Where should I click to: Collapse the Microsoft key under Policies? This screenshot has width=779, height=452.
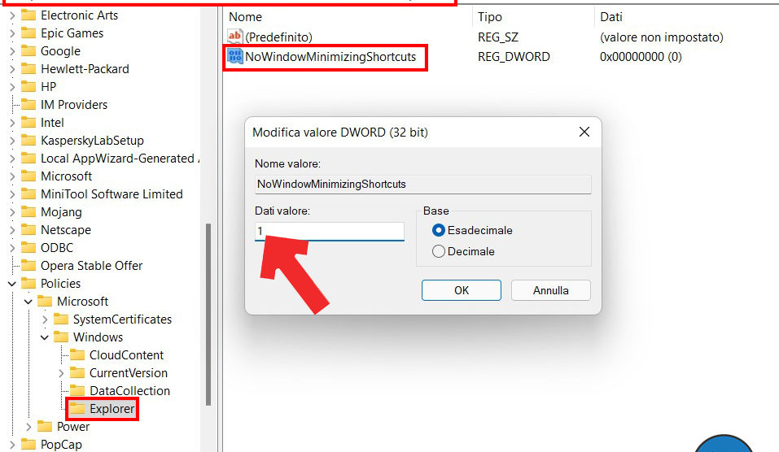28,302
